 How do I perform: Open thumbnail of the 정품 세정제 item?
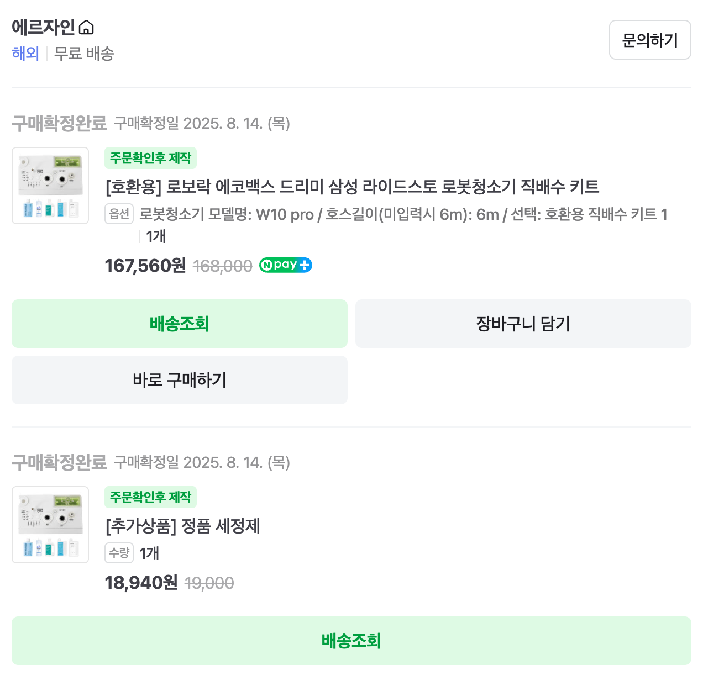(x=50, y=525)
